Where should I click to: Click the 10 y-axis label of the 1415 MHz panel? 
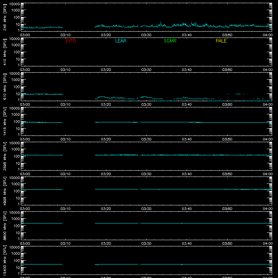tap(18, 129)
